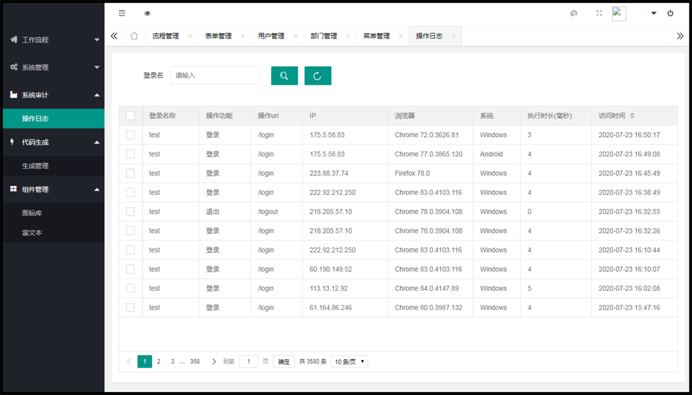
Task: Select checkbox for the /logout row
Action: click(x=130, y=211)
